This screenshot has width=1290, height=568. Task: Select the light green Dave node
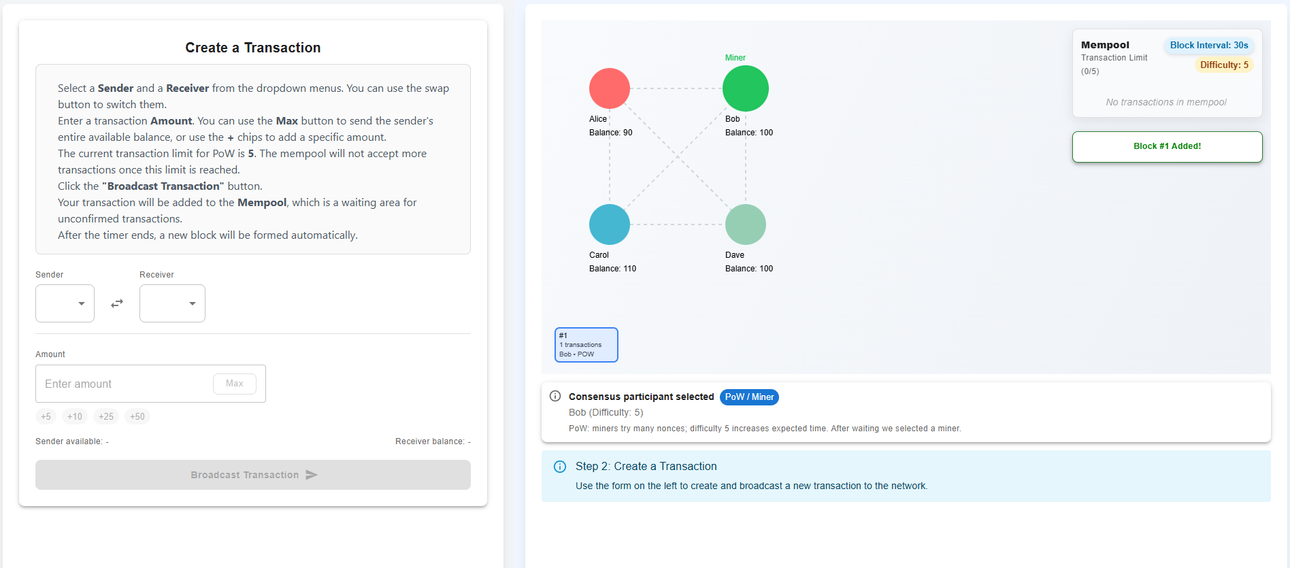(x=746, y=224)
